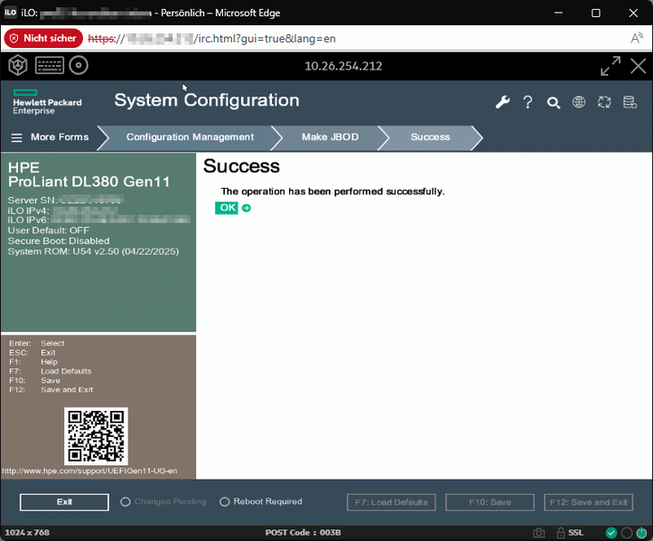Click the server database icon
Viewport: 653px width, 541px height.
point(630,102)
